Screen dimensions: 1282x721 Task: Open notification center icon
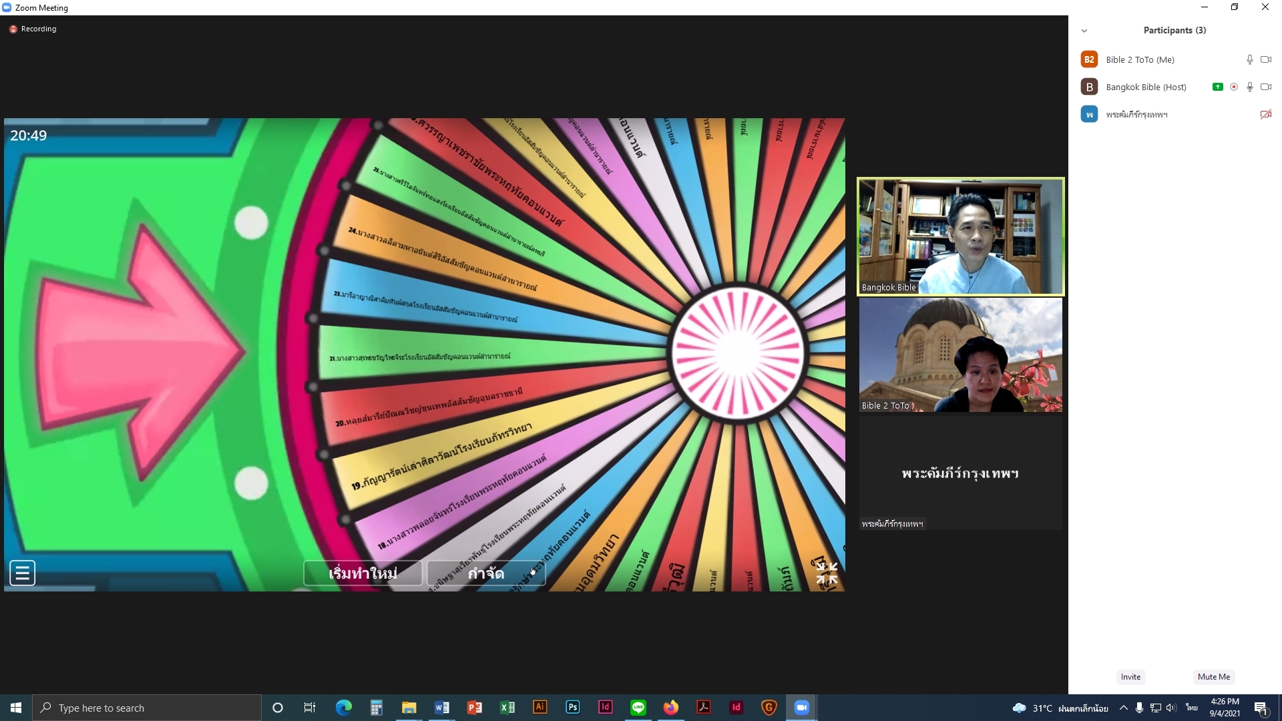(1261, 708)
